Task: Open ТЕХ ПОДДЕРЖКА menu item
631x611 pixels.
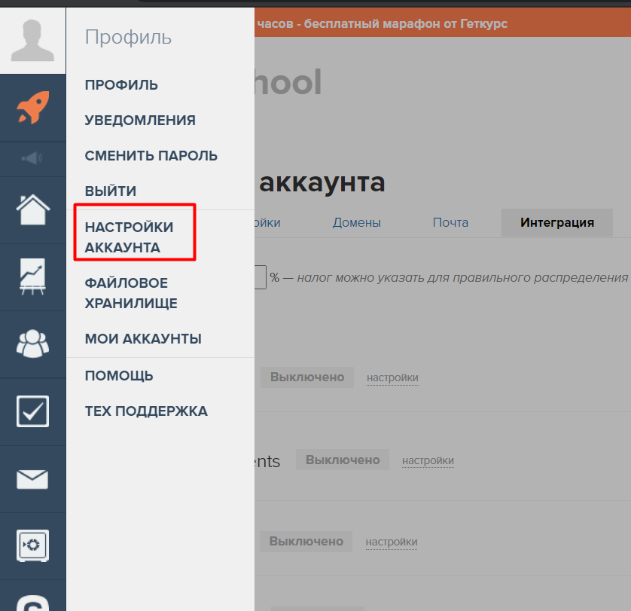Action: point(146,411)
